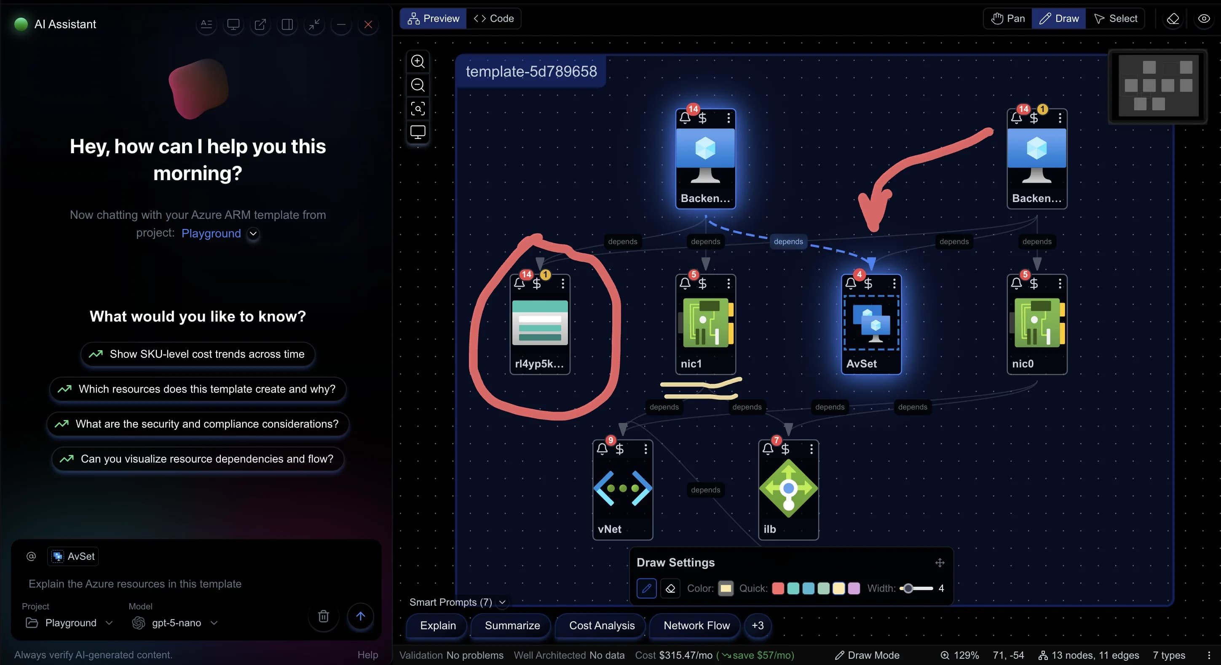Click the collapse arrows icon in assistant header

(x=314, y=24)
